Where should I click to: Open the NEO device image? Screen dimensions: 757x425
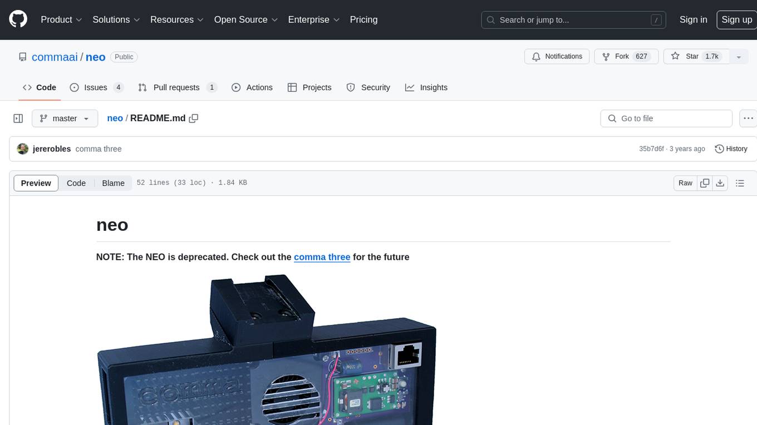266,349
